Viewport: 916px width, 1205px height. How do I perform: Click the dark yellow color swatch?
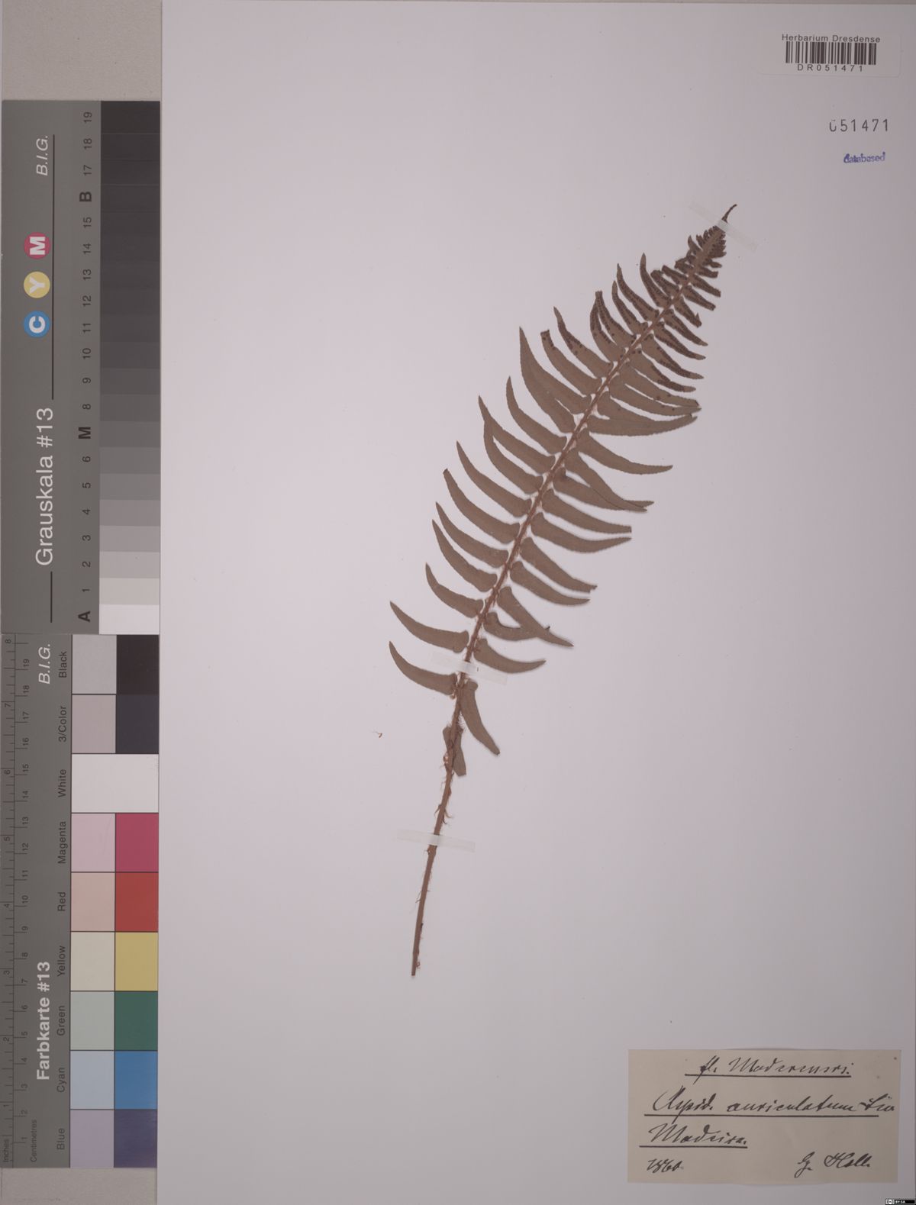(137, 961)
